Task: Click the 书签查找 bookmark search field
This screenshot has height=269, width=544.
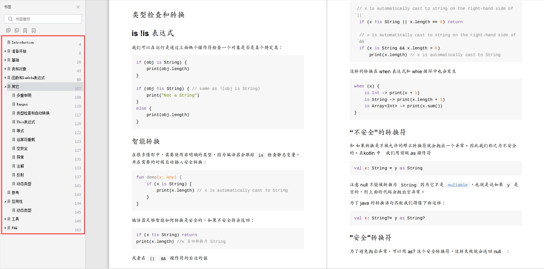Action: click(43, 19)
